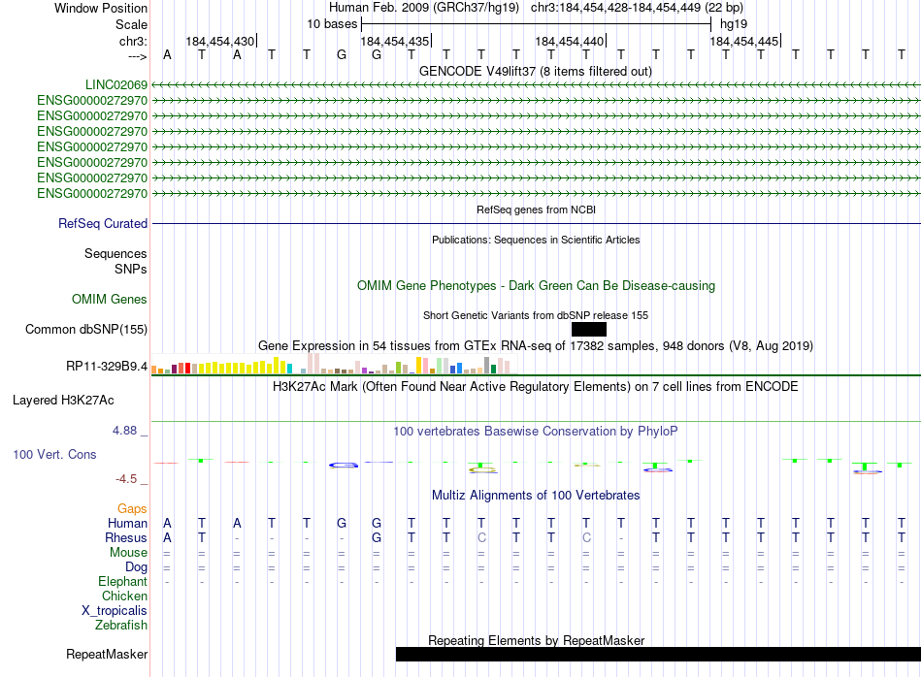Click the Rhesus alignment row label
Screen dimensions: 922x677
pos(126,537)
